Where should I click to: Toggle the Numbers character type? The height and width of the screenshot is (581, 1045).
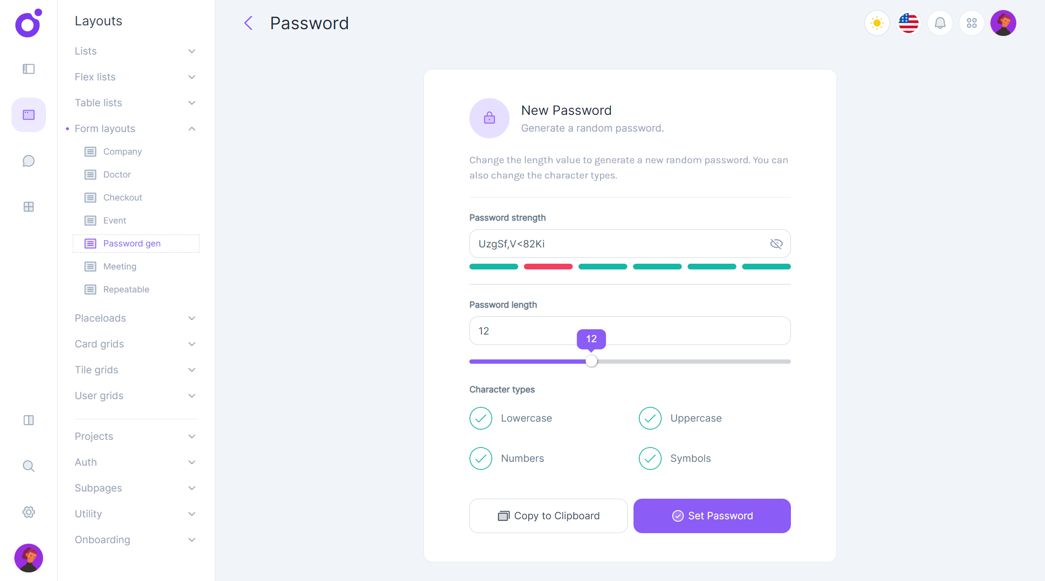[481, 458]
